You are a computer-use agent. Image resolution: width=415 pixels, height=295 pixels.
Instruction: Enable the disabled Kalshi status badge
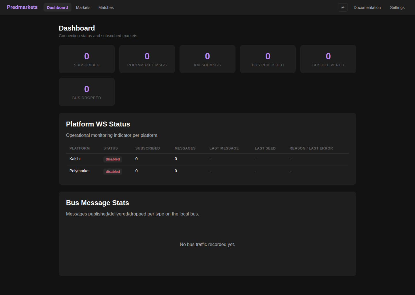tap(113, 159)
